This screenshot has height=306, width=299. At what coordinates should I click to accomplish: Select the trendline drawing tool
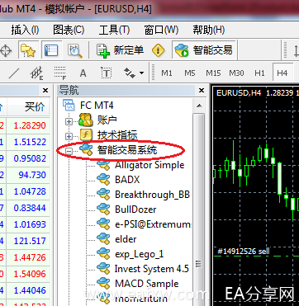pyautogui.click(x=14, y=73)
